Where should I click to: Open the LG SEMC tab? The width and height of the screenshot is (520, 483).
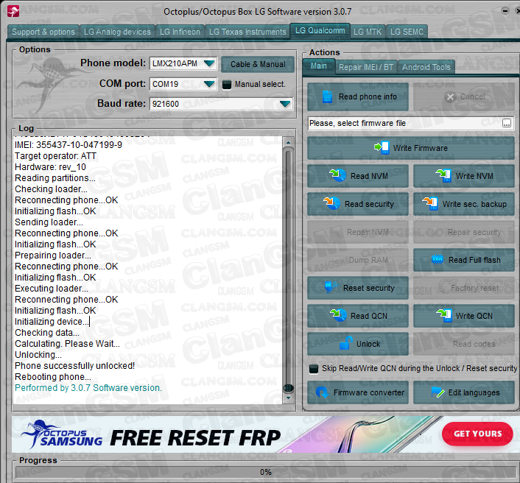(407, 32)
